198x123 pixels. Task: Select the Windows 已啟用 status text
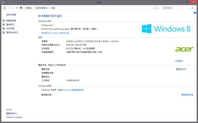click(49, 90)
